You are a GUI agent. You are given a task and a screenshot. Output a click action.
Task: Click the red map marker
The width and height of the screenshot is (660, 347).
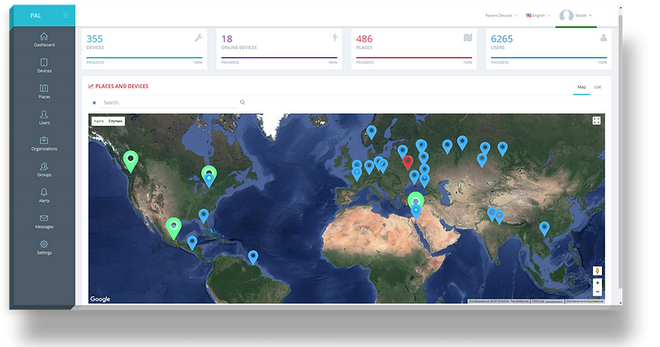(x=408, y=160)
